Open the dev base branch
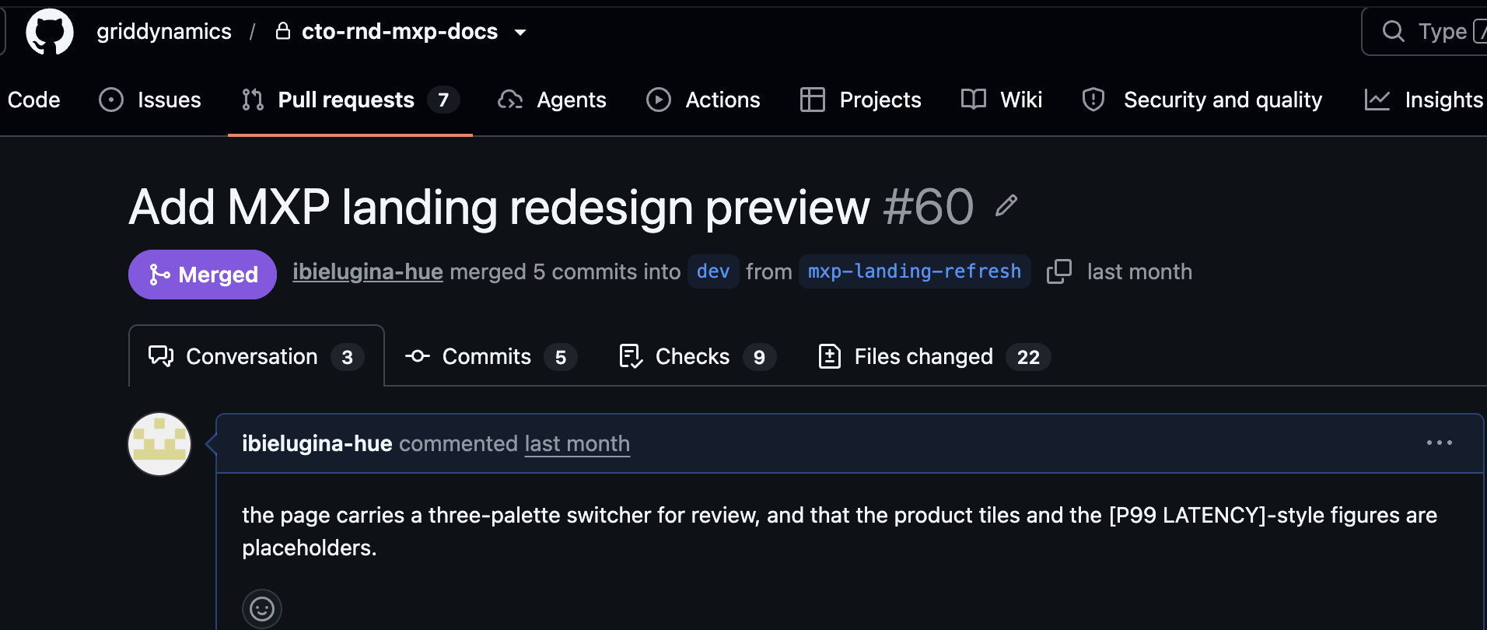Viewport: 1487px width, 630px height. click(x=713, y=271)
